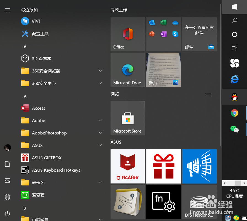The height and width of the screenshot is (221, 247).
Task: Open the hamburger menu in the Start menu
Action: coord(7,10)
